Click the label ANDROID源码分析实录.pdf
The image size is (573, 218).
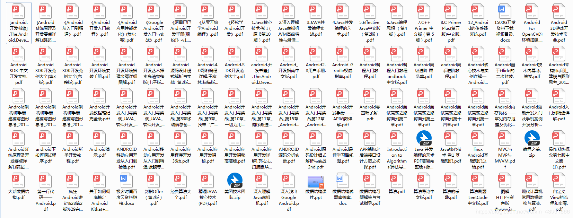point(289,155)
